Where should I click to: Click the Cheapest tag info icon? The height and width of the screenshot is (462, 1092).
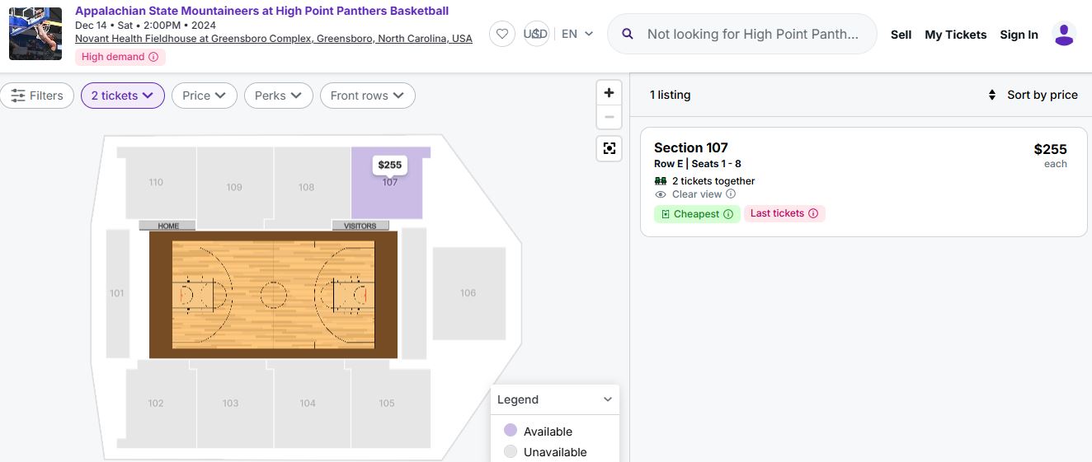point(728,214)
